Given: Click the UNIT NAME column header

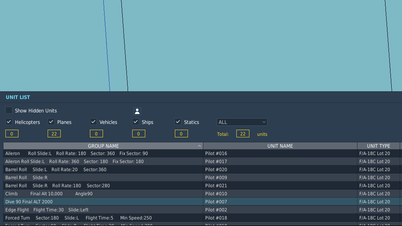Looking at the screenshot, I should (280, 146).
